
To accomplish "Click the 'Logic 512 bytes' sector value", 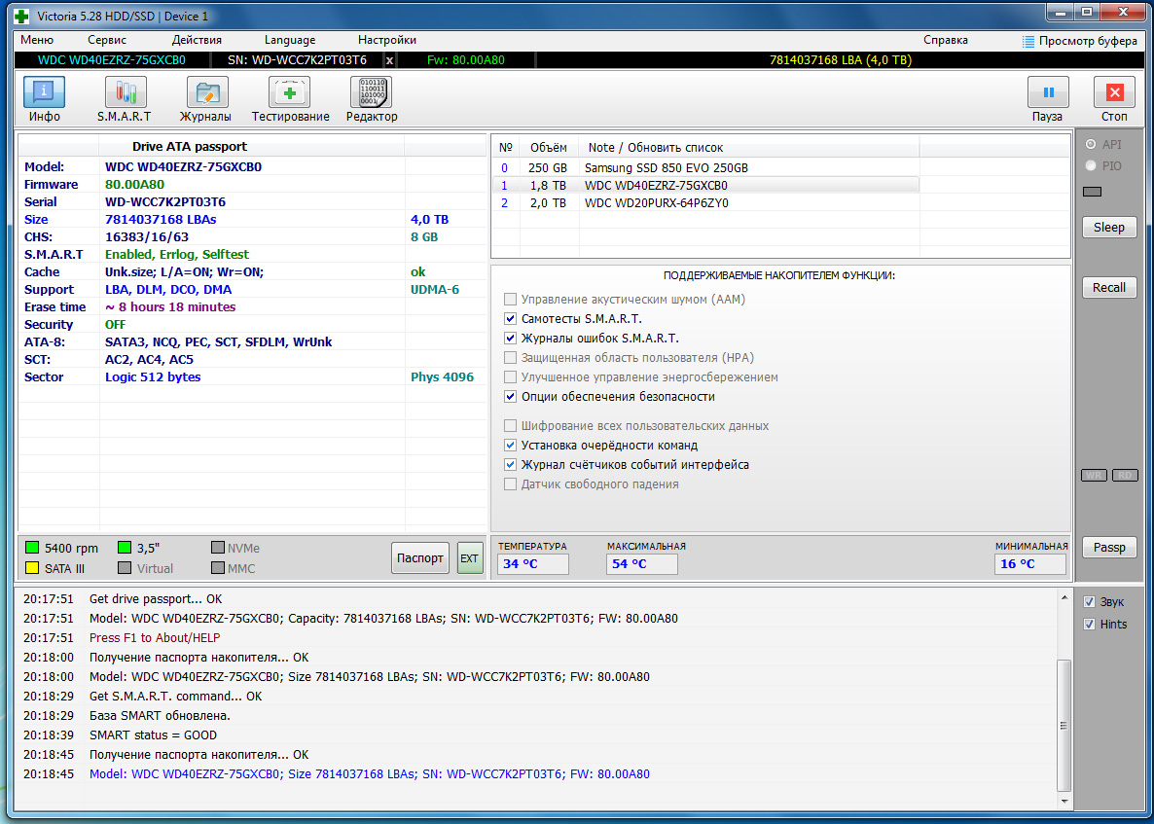I will 153,376.
